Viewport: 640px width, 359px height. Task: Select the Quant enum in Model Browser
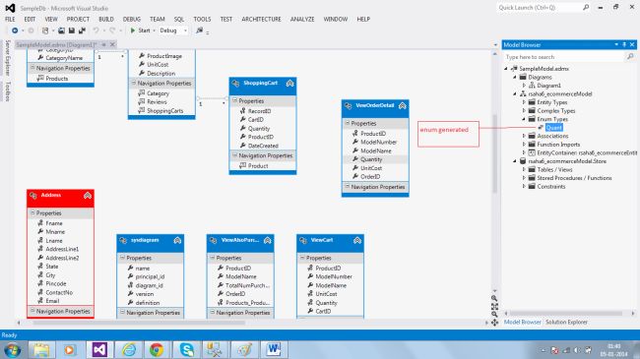click(x=553, y=128)
